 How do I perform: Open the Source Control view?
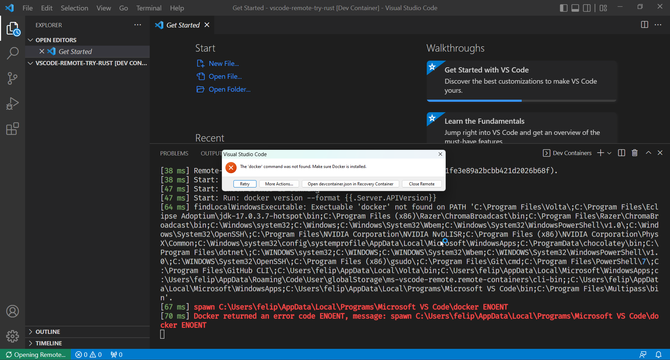pyautogui.click(x=13, y=78)
